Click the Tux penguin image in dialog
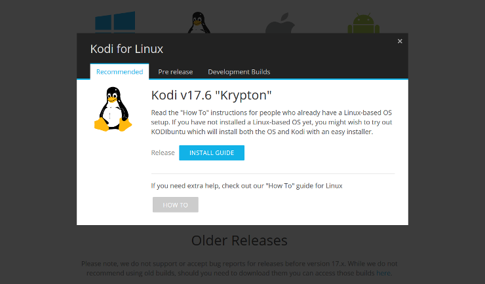The width and height of the screenshot is (485, 284). 113,109
